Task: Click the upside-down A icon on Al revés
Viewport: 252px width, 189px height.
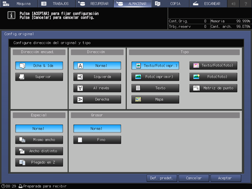Action: (80, 88)
